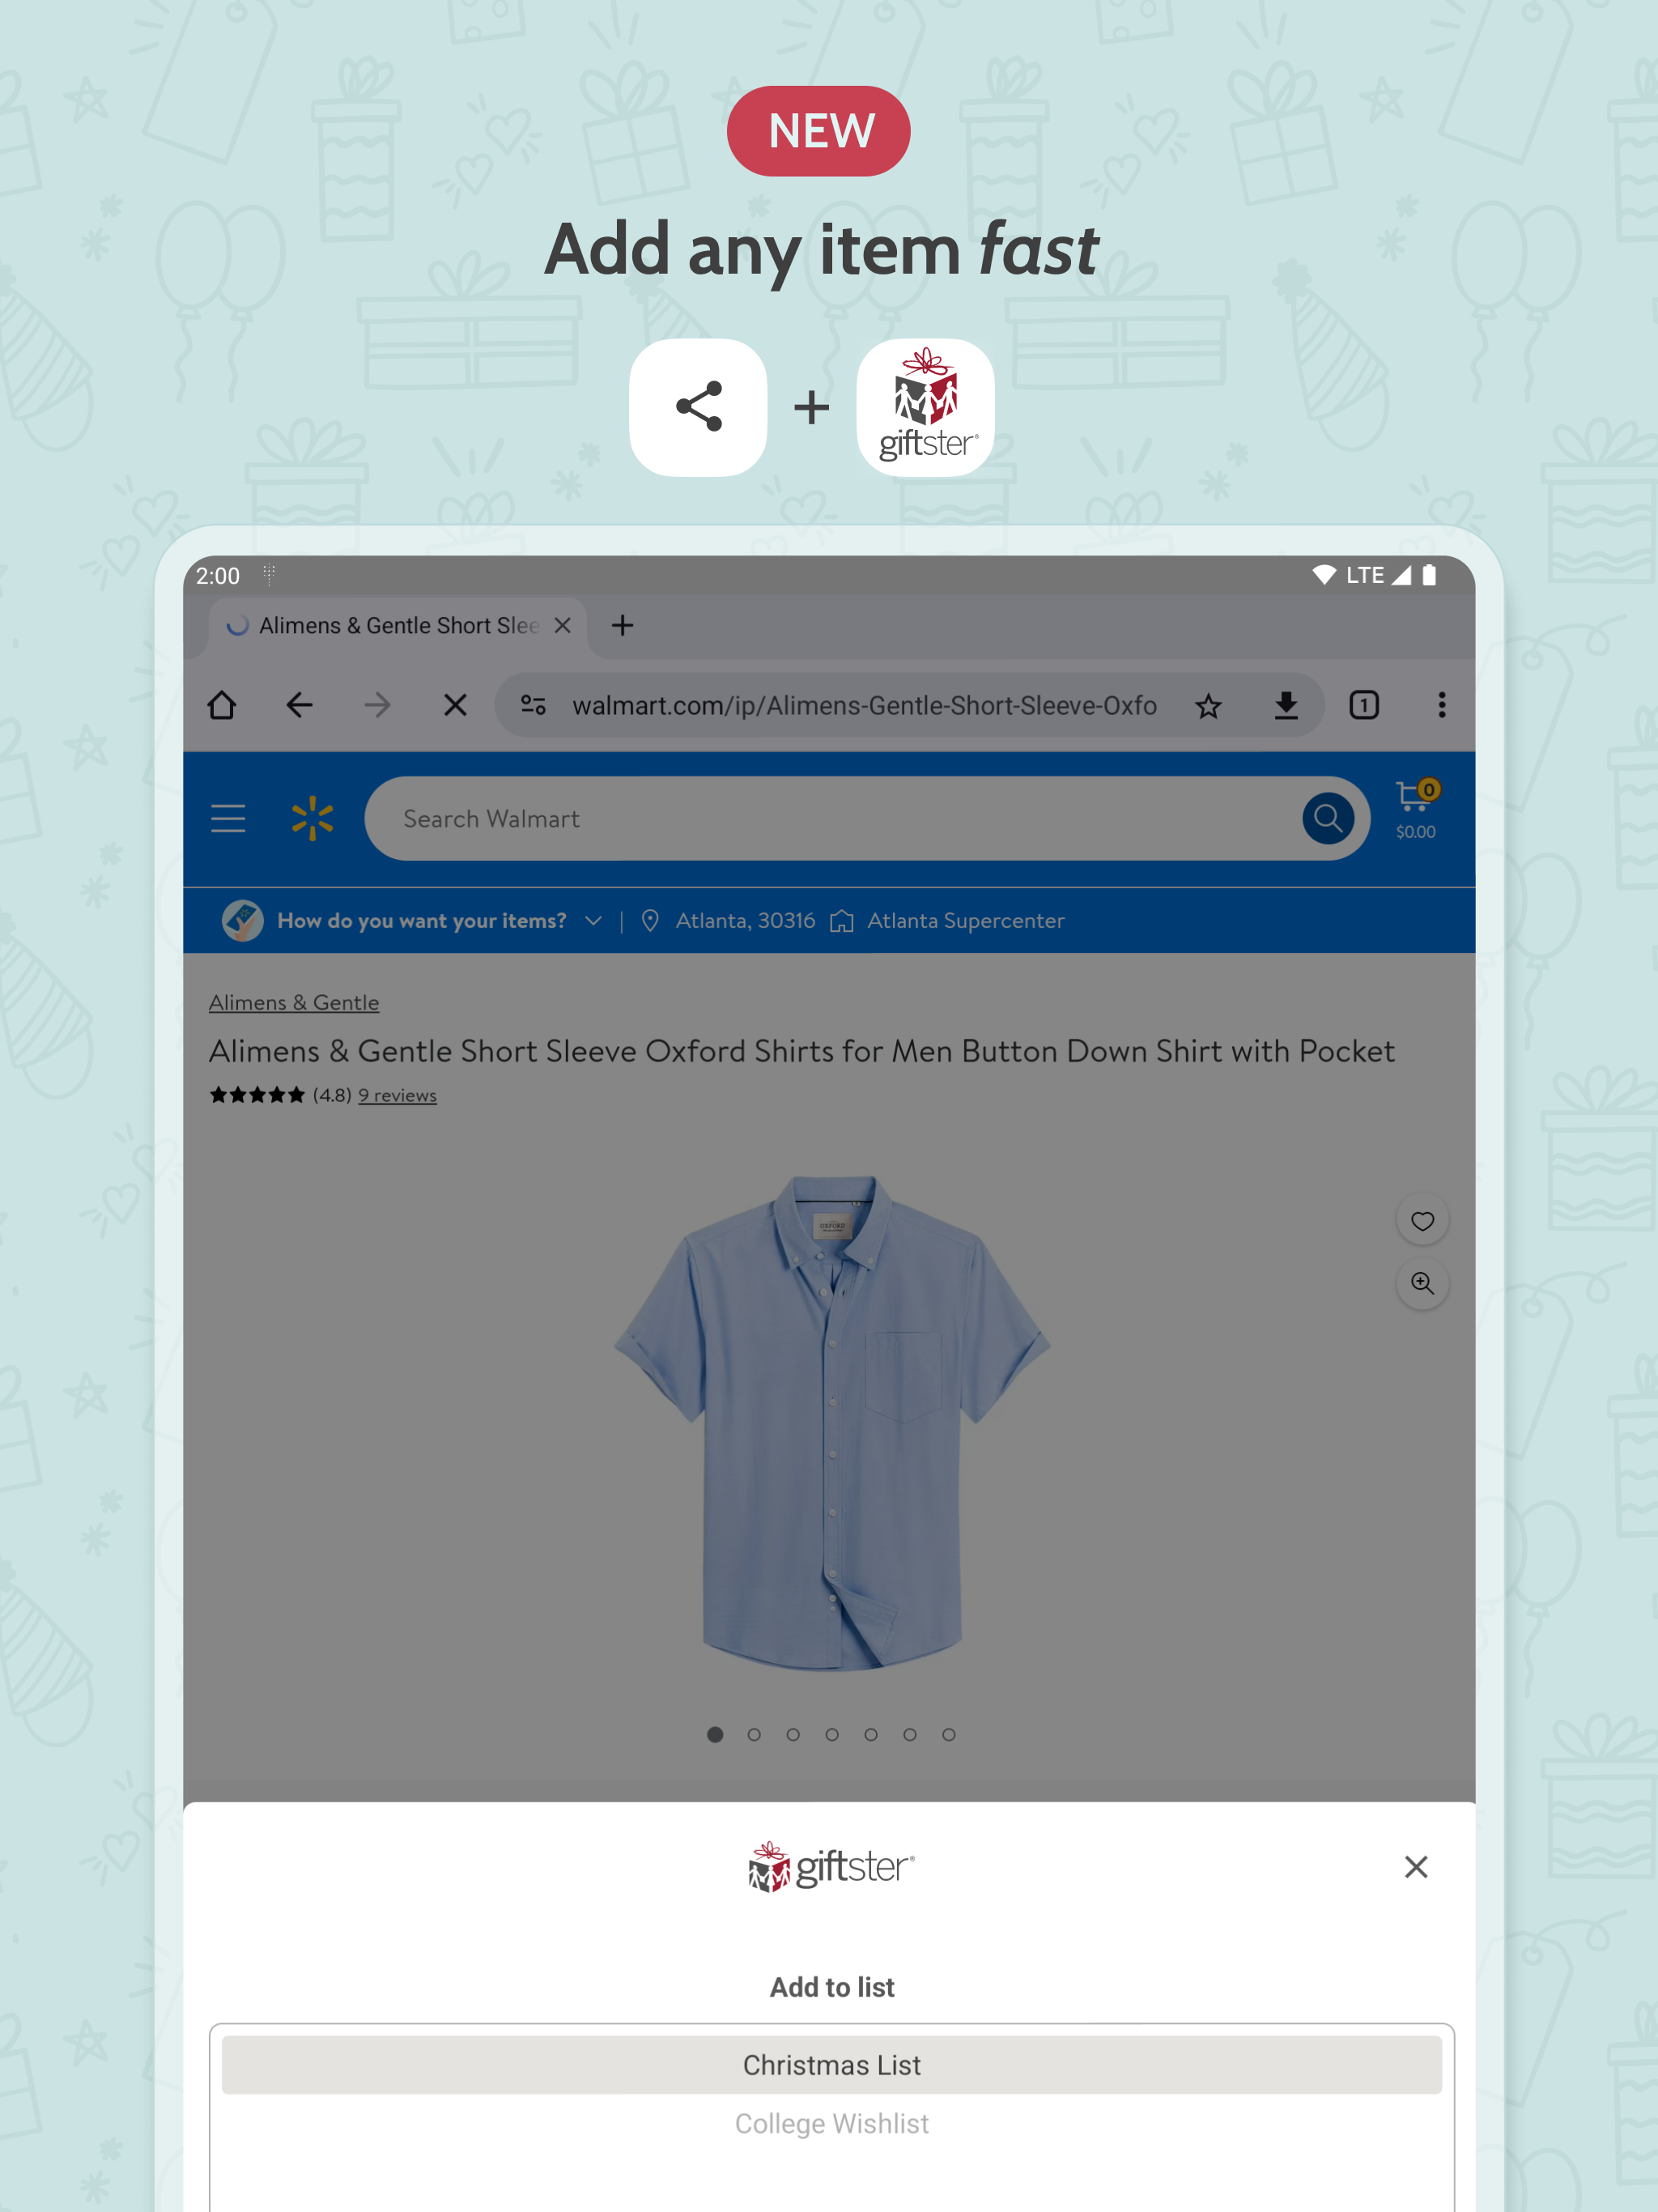1658x2212 pixels.
Task: Tap the battery status icon
Action: pos(1429,575)
